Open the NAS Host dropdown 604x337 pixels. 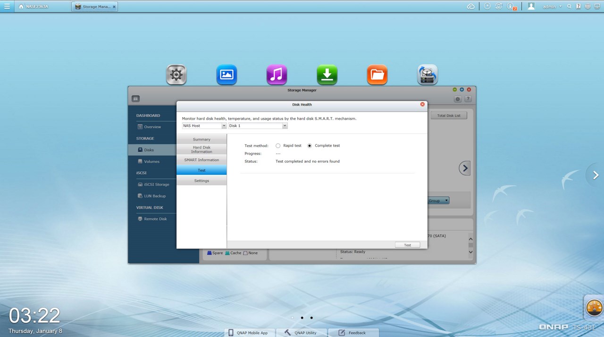204,126
